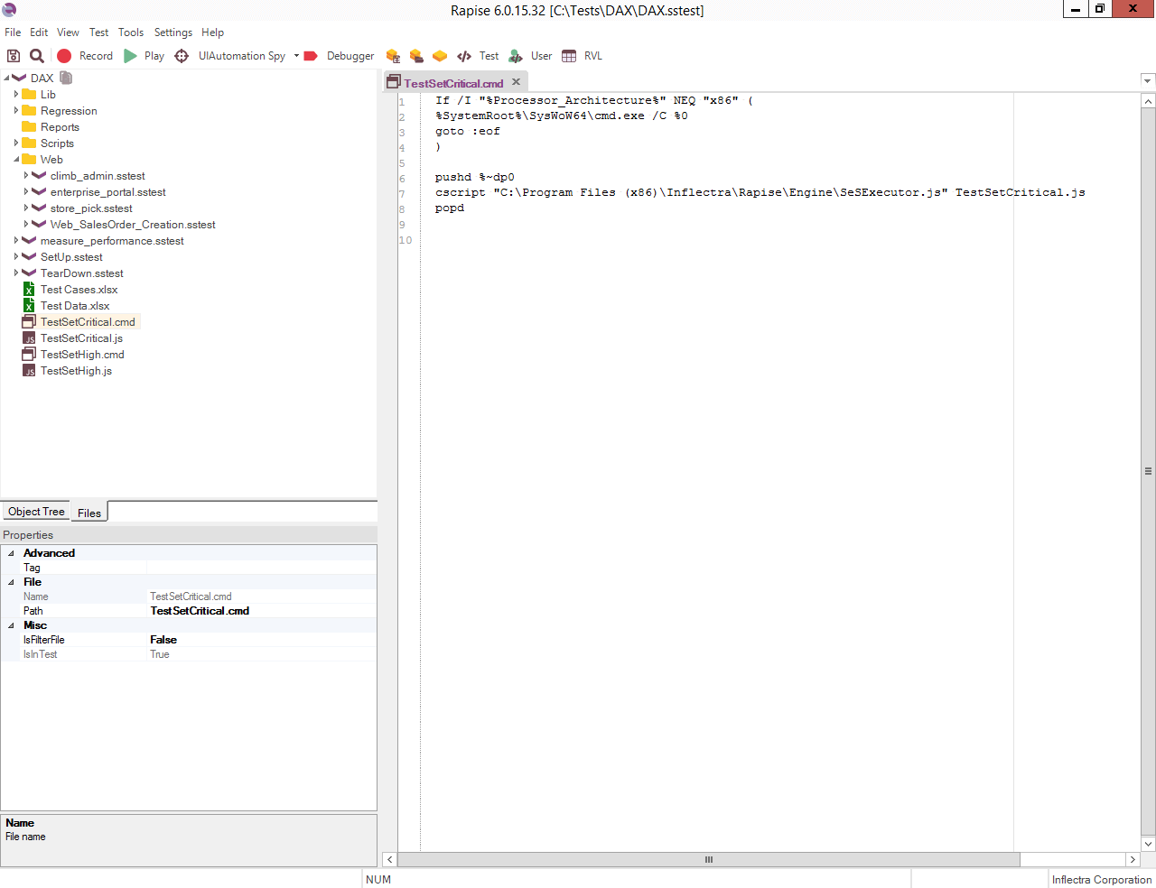Click the horizontal scrollbar thumb in editor
1156x888 pixels.
(709, 859)
